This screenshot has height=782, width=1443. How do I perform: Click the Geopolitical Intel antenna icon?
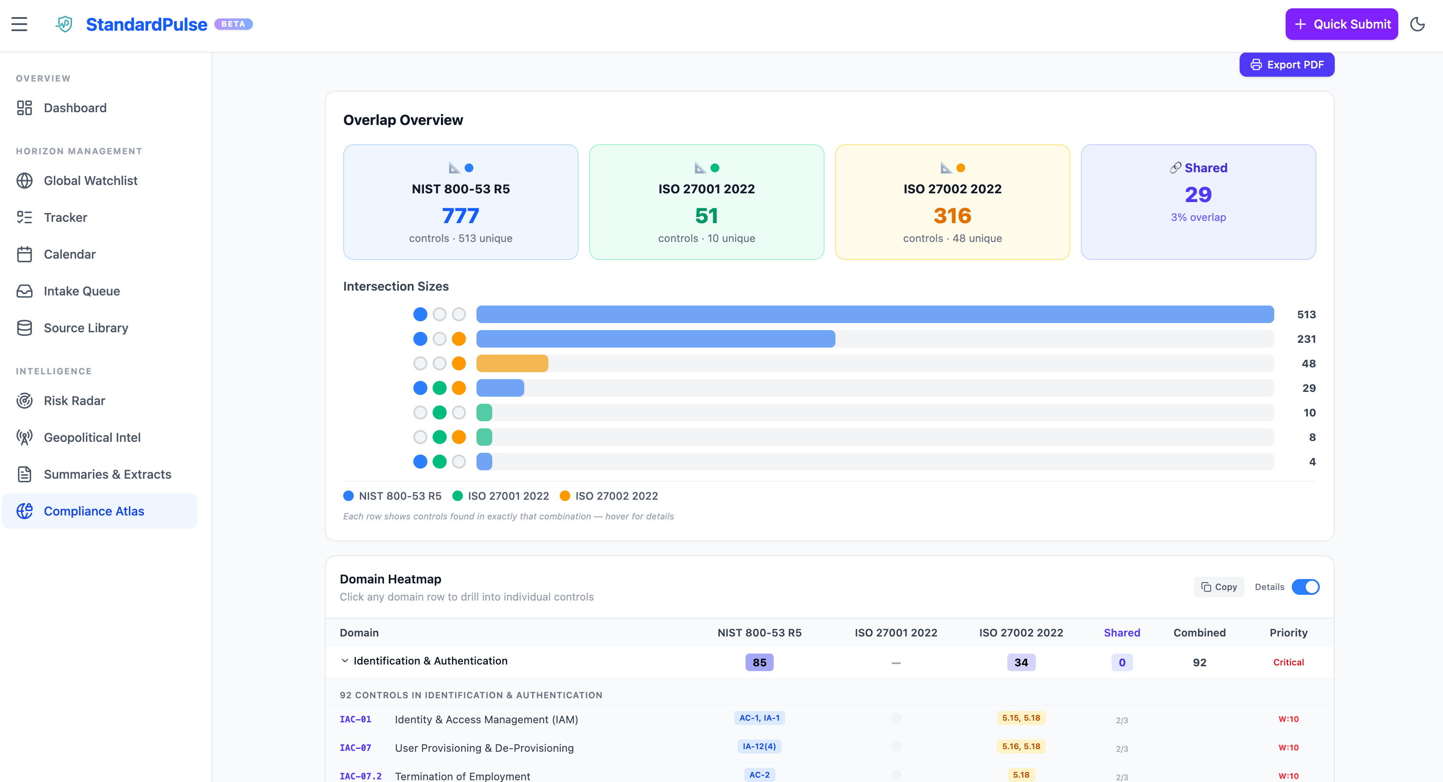(25, 437)
